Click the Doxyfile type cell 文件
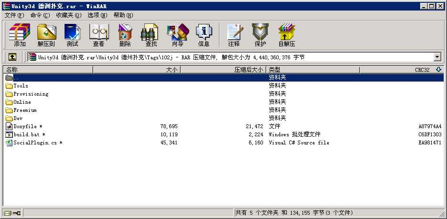 (x=274, y=126)
